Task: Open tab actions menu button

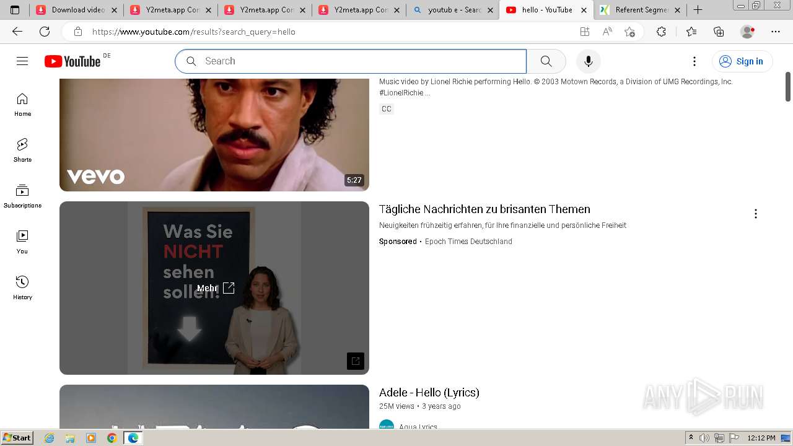Action: (x=15, y=10)
